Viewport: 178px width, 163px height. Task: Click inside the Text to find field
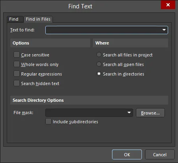point(103,30)
